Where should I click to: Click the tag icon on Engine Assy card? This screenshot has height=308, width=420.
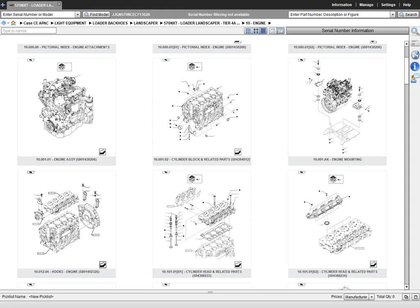click(31, 60)
